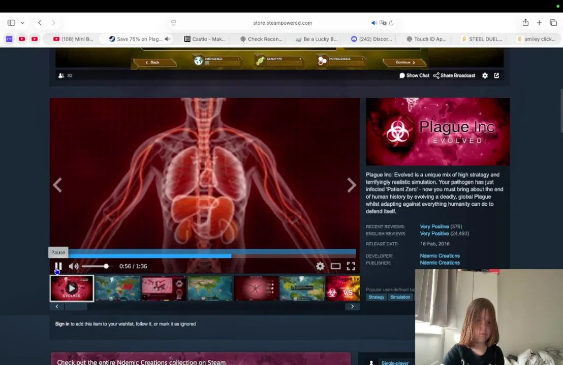
Task: Mute tab audio from address bar speaker
Action: coord(374,23)
